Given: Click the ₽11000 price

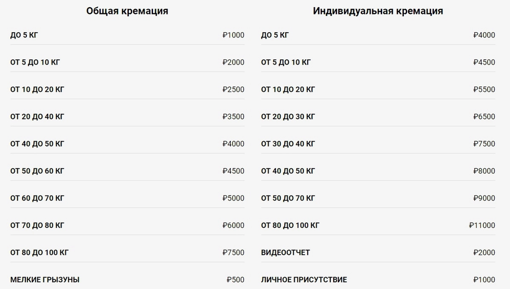Looking at the screenshot, I should (x=482, y=225).
